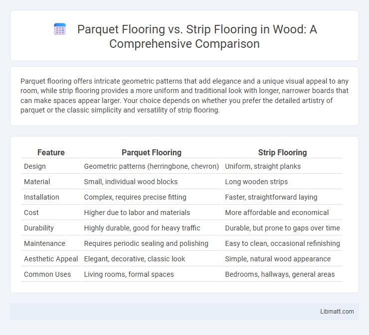The height and width of the screenshot is (335, 369).
Task: Click the intro paragraph about parquet flooring
Action: (184, 96)
